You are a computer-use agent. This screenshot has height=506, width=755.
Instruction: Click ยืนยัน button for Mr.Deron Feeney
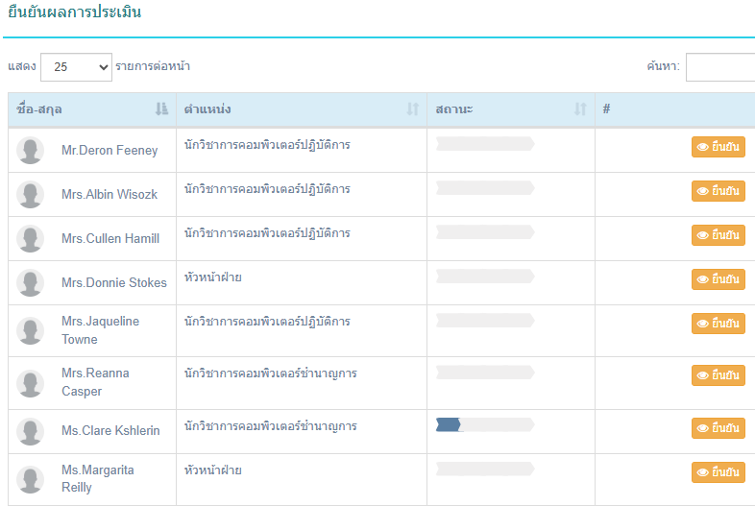point(718,147)
